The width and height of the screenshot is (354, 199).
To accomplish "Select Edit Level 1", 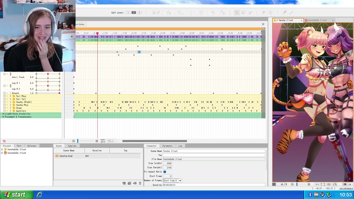I will pos(128,13).
